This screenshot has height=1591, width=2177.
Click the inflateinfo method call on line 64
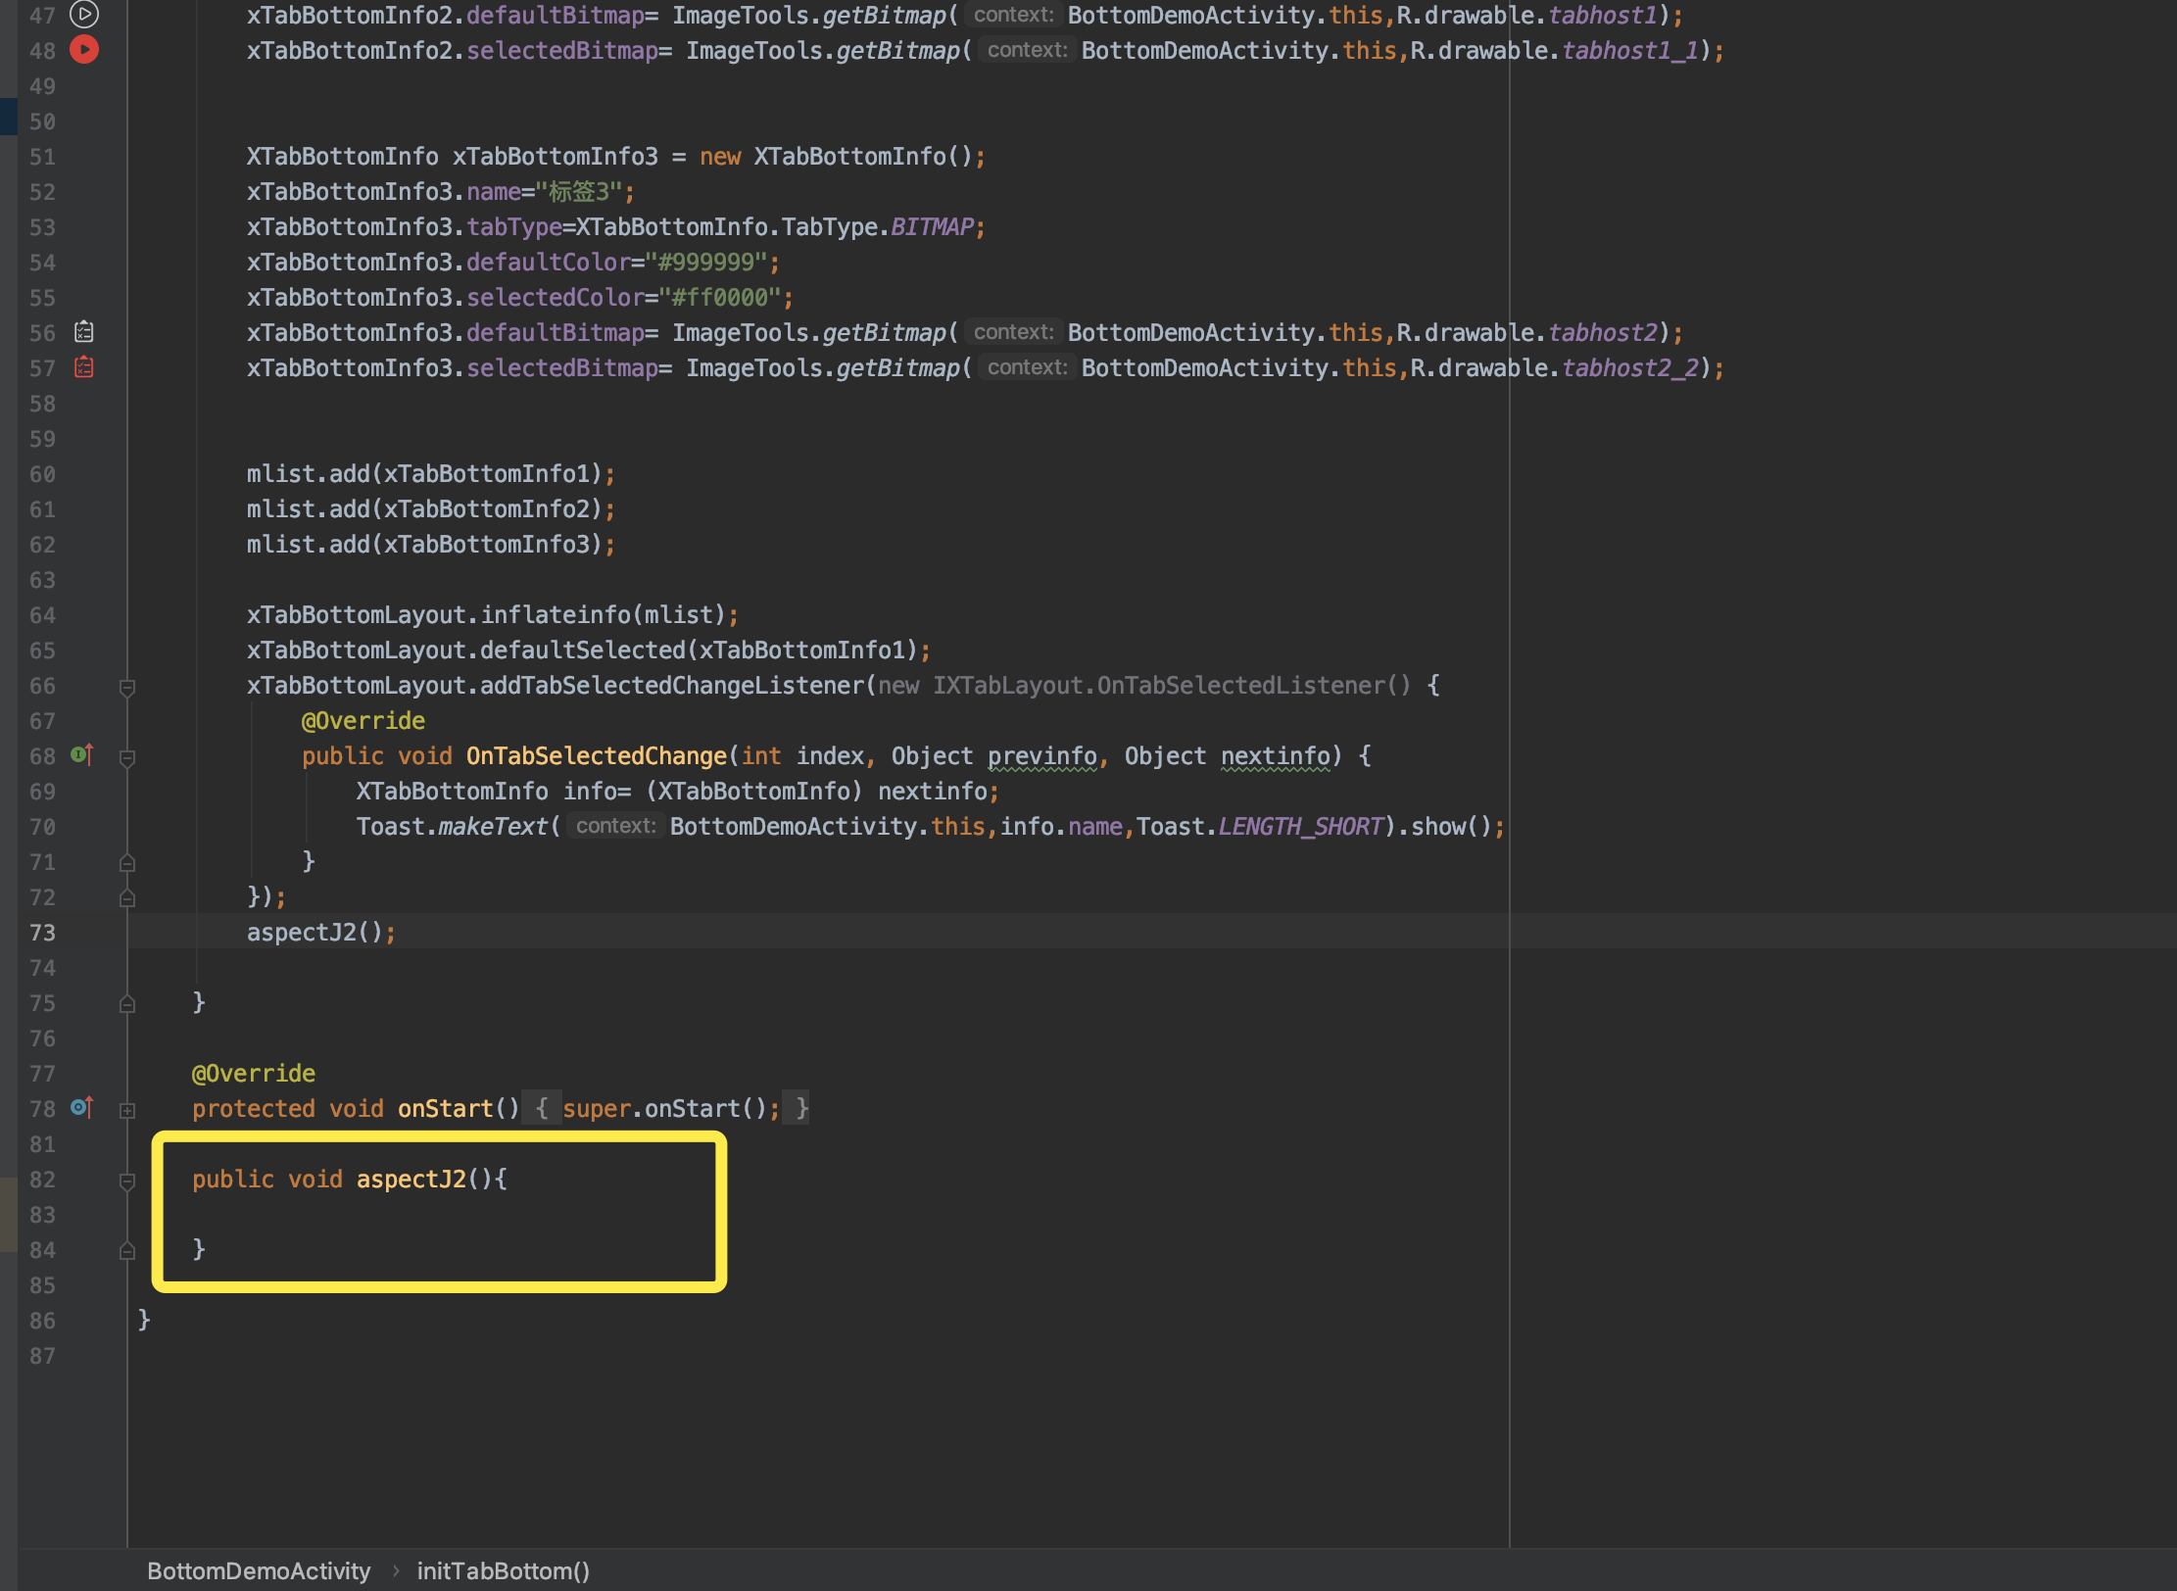click(555, 614)
